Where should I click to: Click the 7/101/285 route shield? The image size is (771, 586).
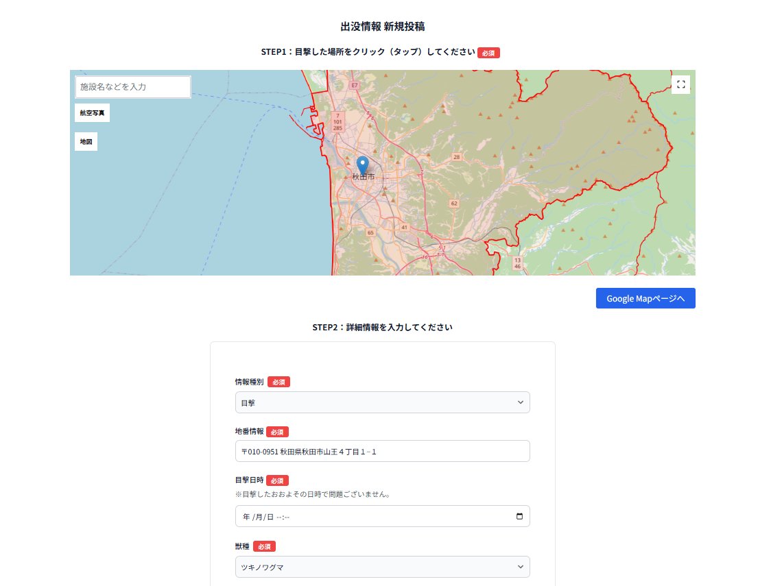(x=337, y=122)
